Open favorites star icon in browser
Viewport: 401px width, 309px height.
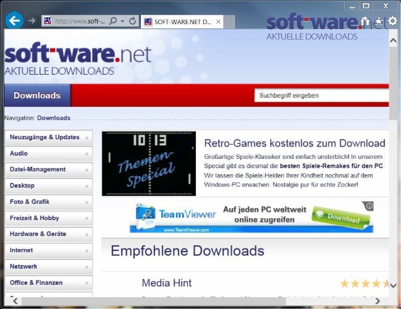379,21
